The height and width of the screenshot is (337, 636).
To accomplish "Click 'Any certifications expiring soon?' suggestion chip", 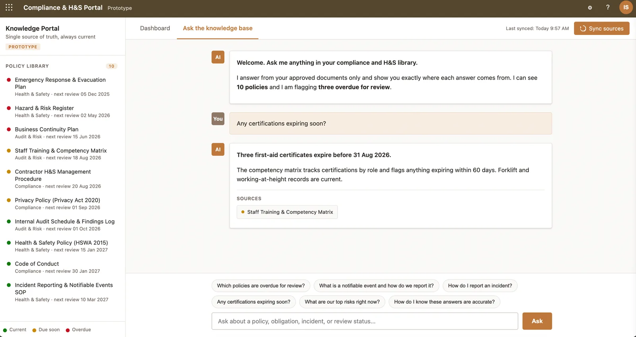I will (254, 302).
